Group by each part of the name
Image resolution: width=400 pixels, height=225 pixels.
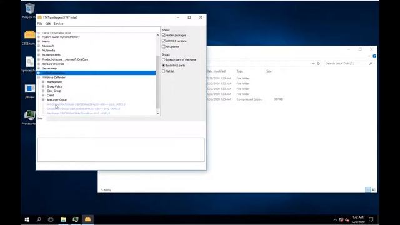(x=164, y=60)
